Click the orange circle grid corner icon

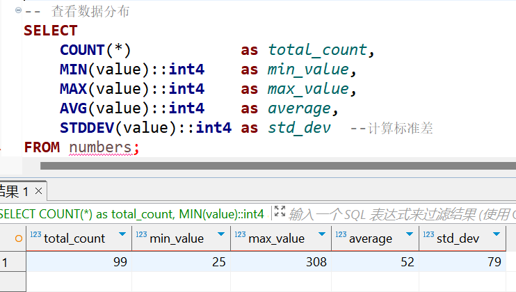pos(19,238)
